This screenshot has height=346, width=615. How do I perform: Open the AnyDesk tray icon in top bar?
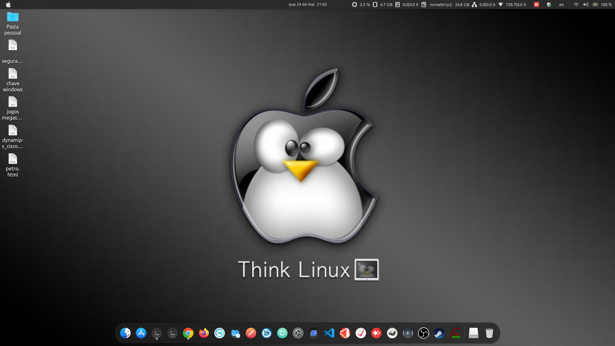(x=537, y=4)
